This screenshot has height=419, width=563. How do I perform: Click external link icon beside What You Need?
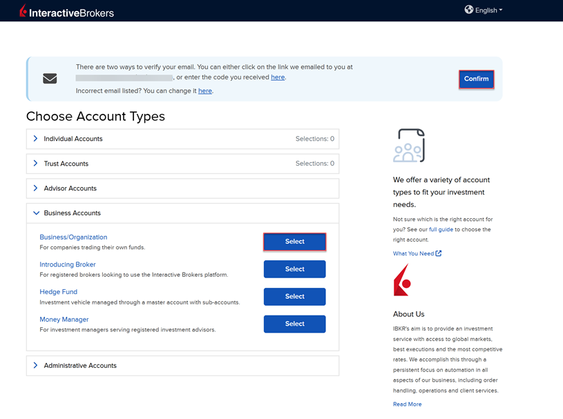[x=439, y=253]
